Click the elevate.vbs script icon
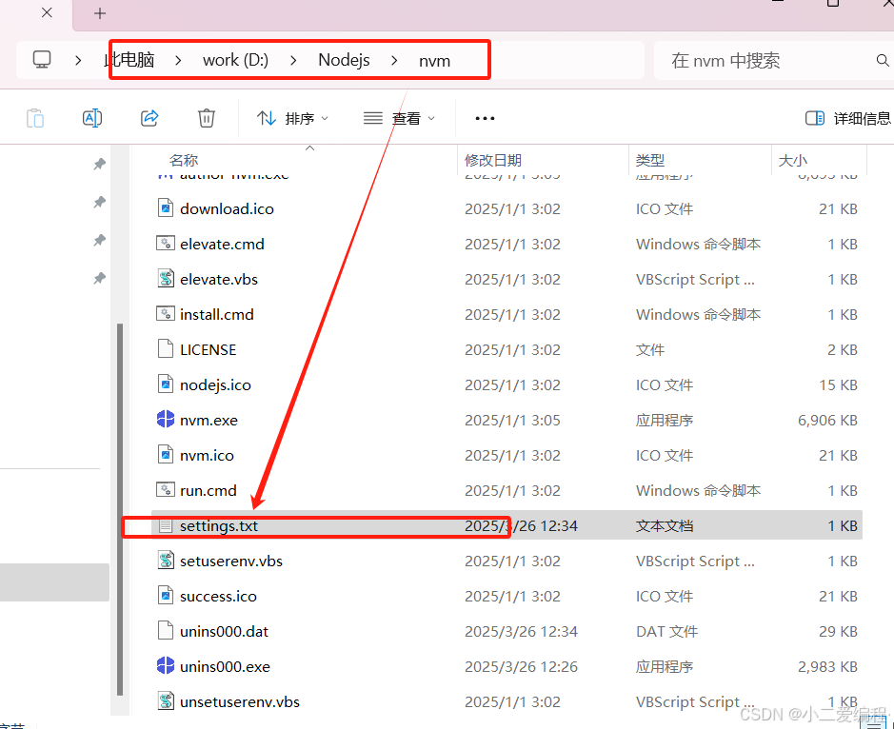 [166, 279]
